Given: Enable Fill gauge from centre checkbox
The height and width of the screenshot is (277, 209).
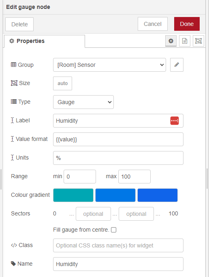Looking at the screenshot, I should 113,230.
